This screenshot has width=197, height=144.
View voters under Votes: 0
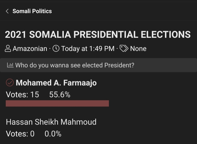[20, 134]
